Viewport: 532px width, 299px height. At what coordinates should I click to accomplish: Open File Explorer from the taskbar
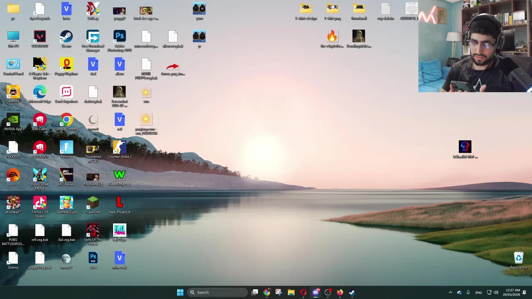pyautogui.click(x=291, y=292)
